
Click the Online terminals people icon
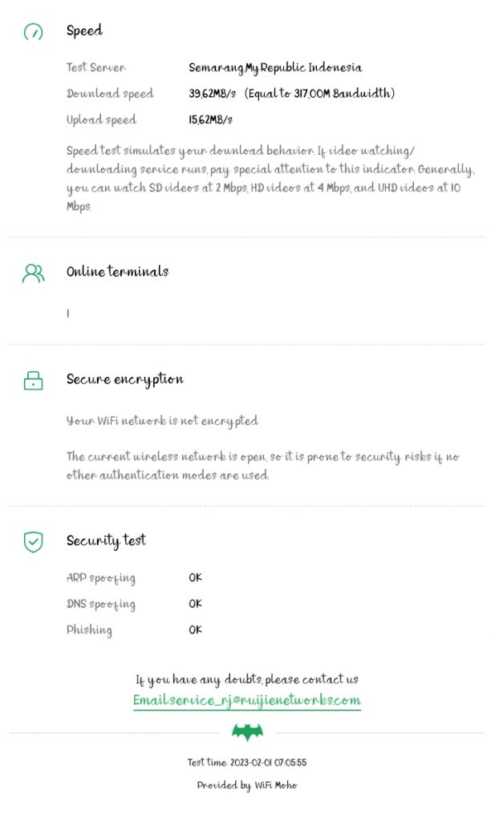pyautogui.click(x=33, y=273)
